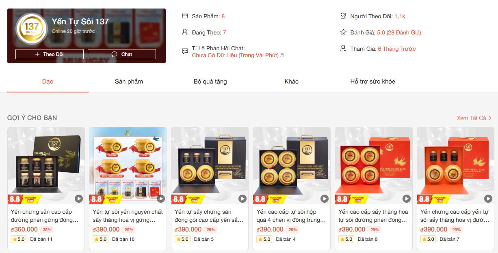Image resolution: width=498 pixels, height=253 pixels.
Task: Expand Xem Tất Cả recommendations
Action: click(x=474, y=118)
